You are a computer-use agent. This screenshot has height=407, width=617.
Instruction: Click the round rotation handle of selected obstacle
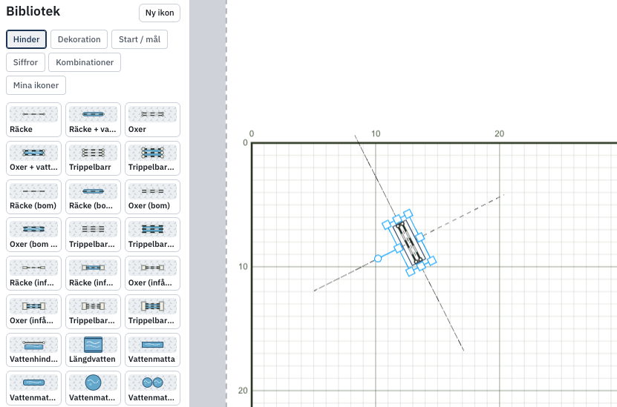coord(378,259)
